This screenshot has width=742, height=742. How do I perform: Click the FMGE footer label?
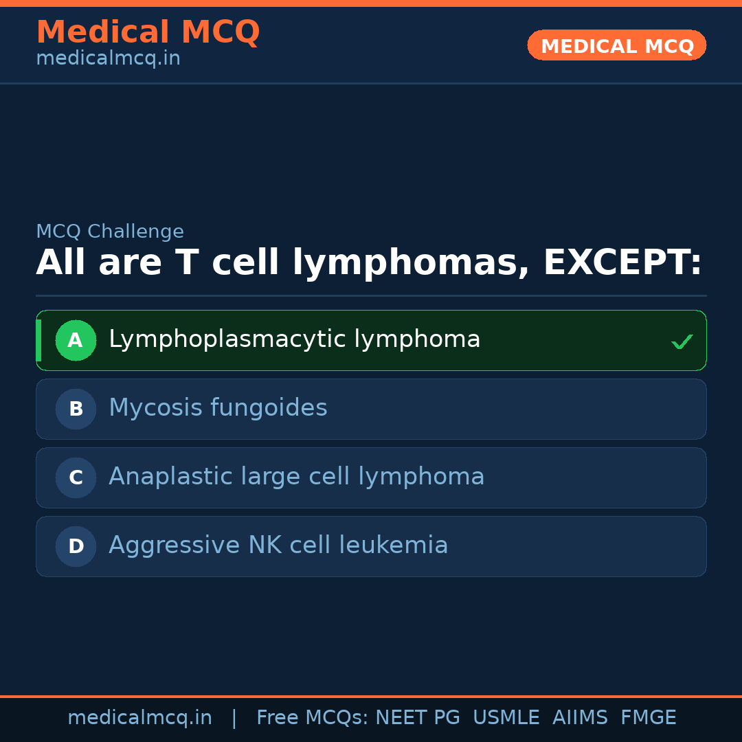pos(648,718)
